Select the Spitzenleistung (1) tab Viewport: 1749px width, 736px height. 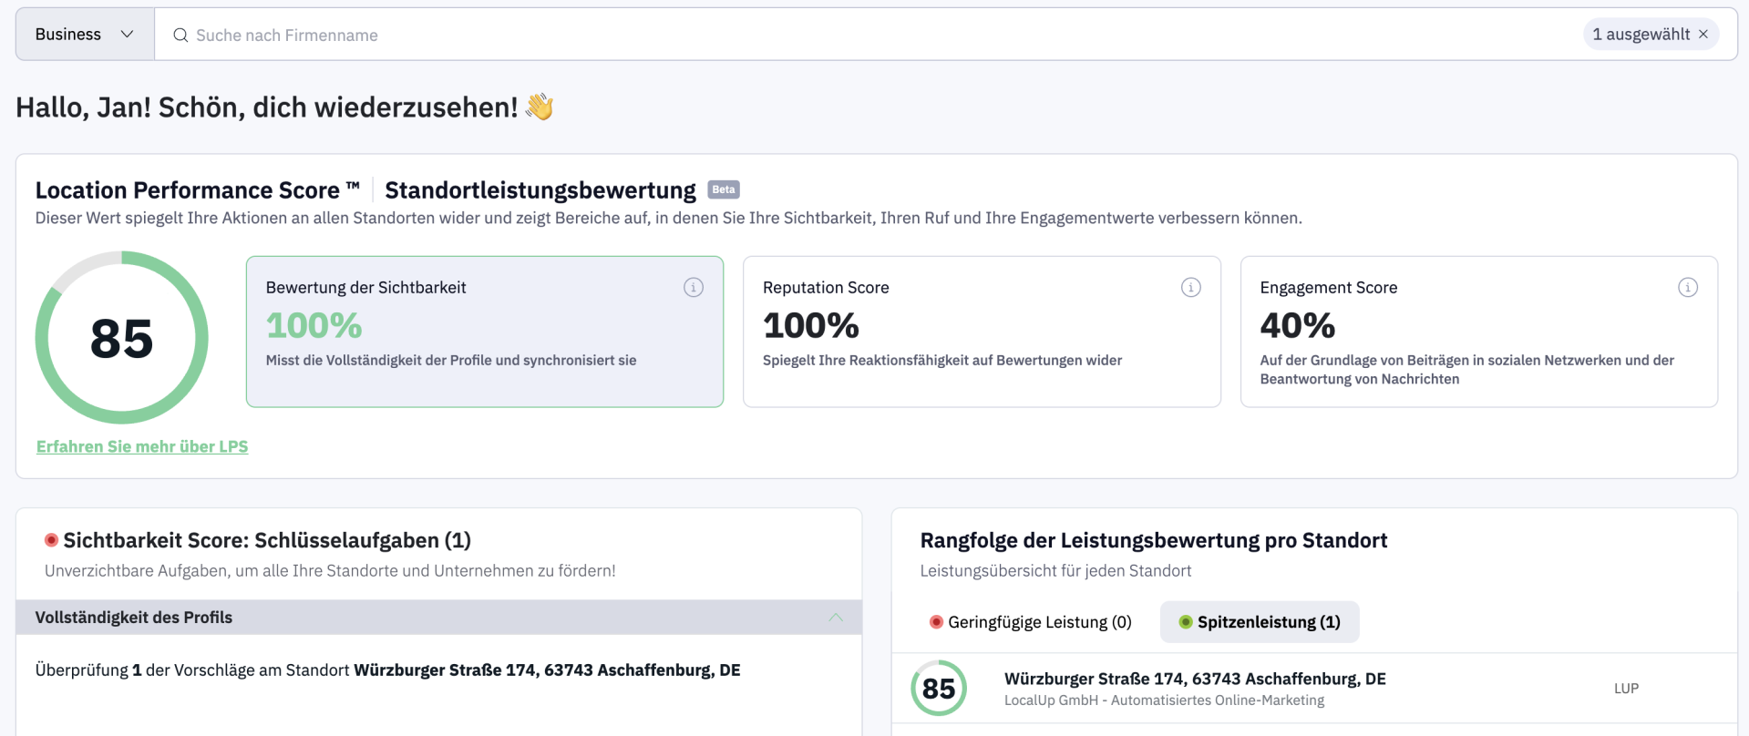(x=1259, y=622)
